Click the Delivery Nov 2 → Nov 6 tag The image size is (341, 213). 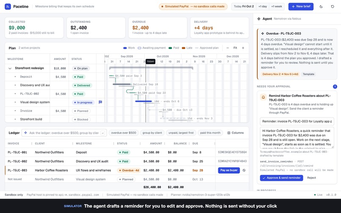tap(280, 74)
